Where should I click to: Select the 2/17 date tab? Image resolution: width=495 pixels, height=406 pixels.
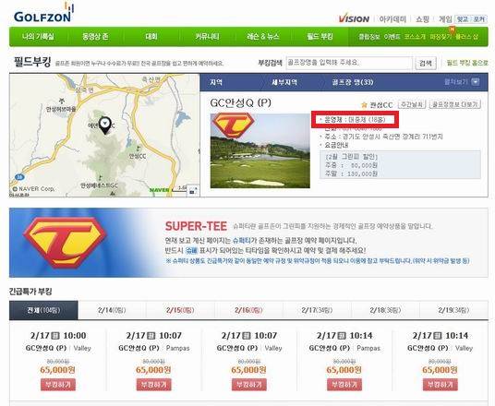click(317, 310)
